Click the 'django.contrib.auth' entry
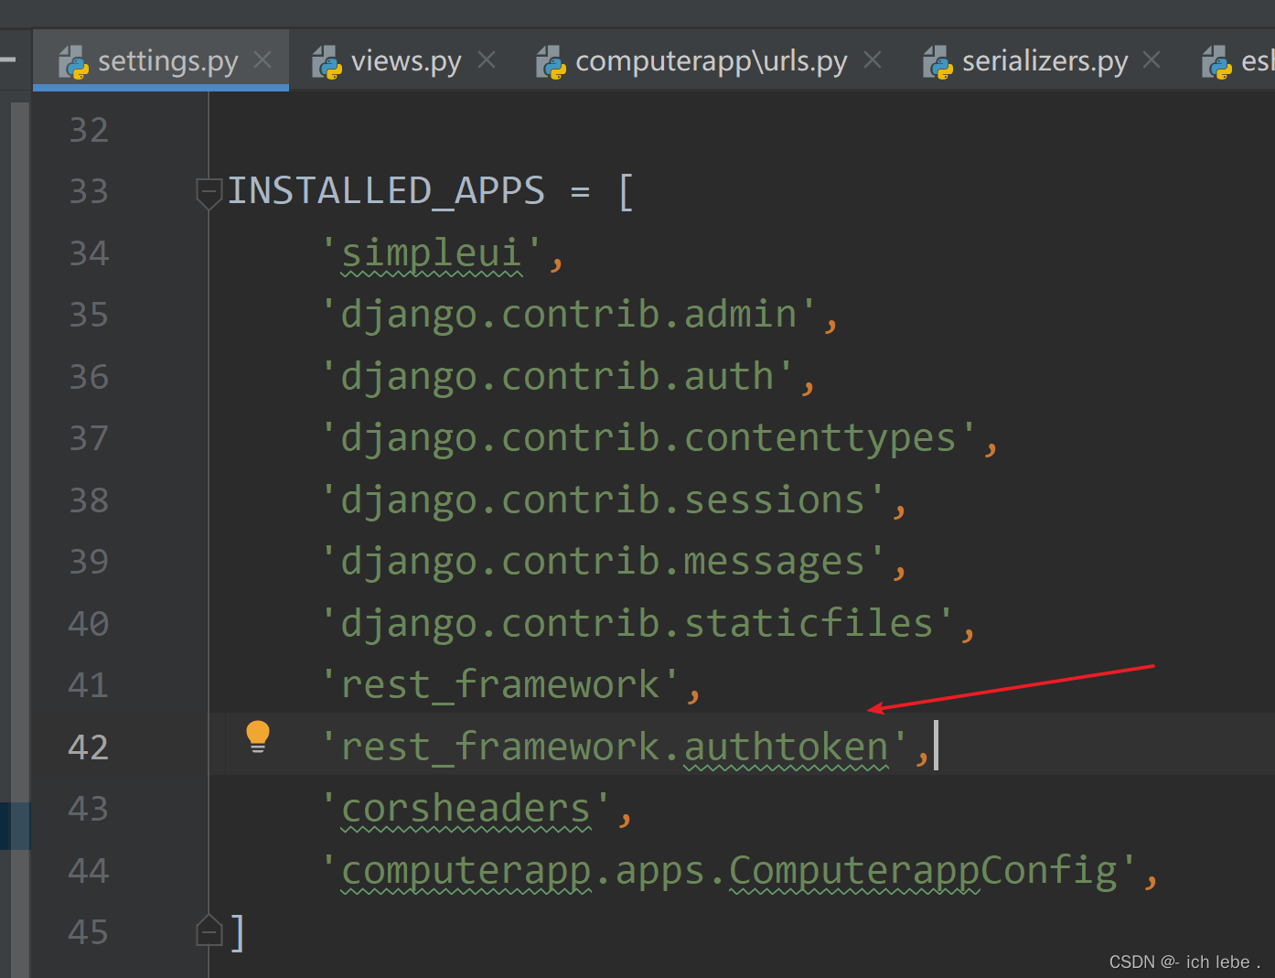The height and width of the screenshot is (978, 1275). (x=557, y=377)
